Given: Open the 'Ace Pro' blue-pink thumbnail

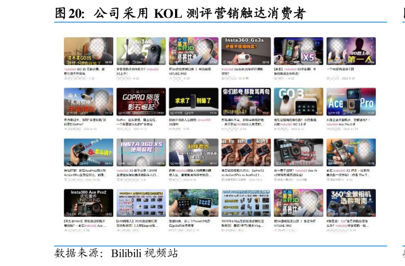Looking at the screenshot, I should point(351,102).
